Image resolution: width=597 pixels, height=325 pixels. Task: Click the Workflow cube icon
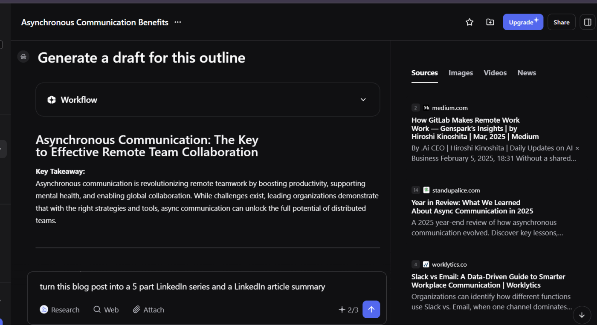tap(52, 100)
